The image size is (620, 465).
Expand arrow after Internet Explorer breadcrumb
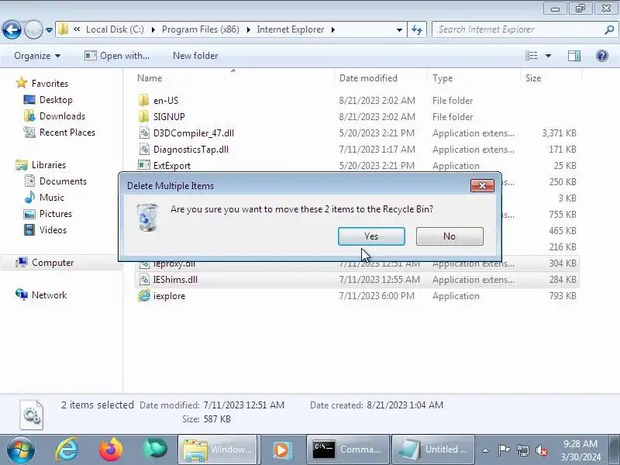(333, 30)
